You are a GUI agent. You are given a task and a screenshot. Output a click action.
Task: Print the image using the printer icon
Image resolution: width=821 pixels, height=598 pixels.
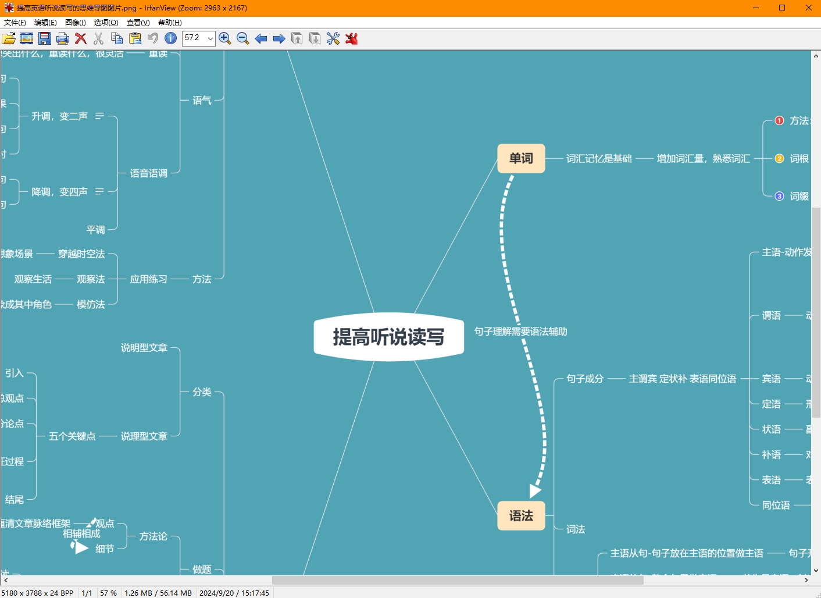(63, 39)
